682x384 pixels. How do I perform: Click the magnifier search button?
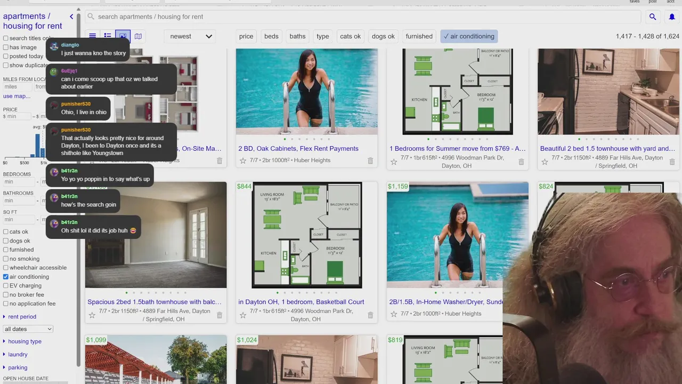653,17
